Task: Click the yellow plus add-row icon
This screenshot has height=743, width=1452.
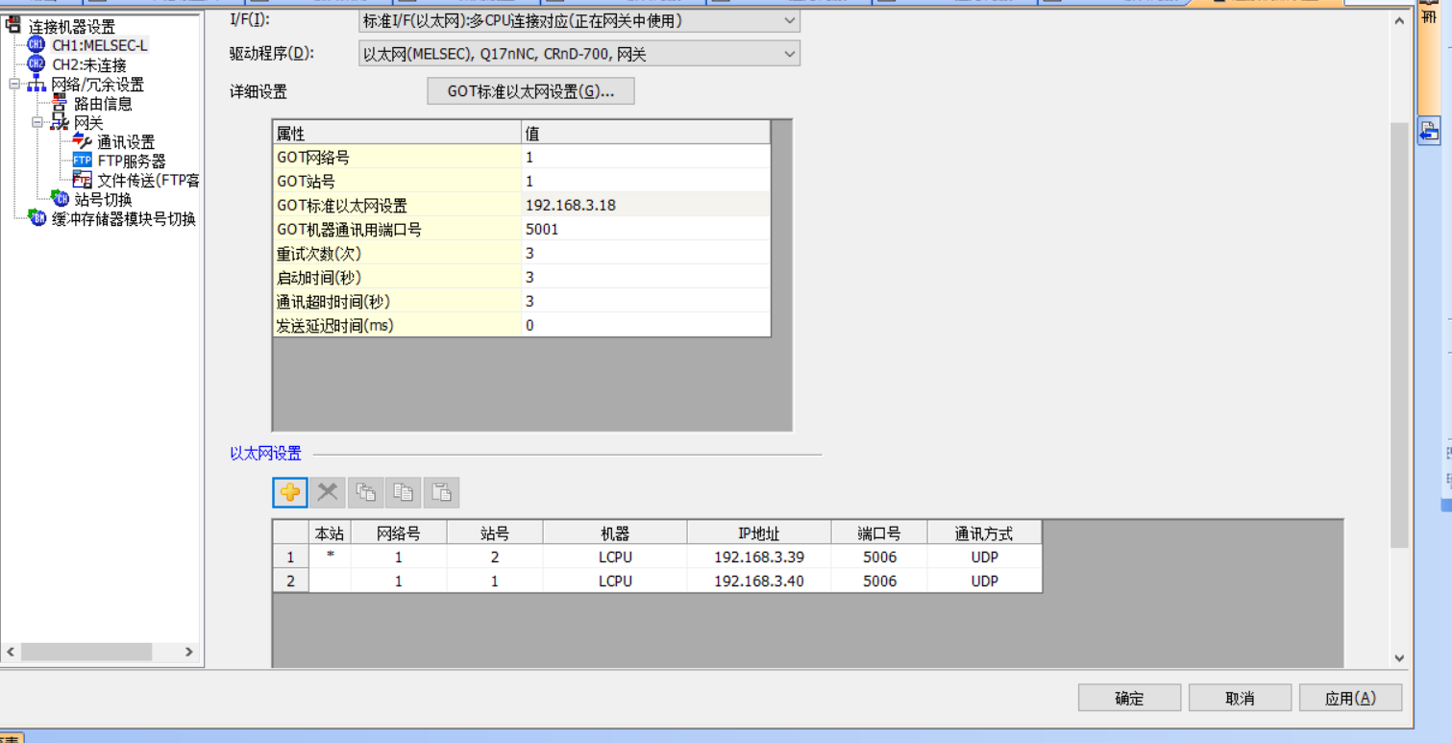Action: tap(289, 492)
